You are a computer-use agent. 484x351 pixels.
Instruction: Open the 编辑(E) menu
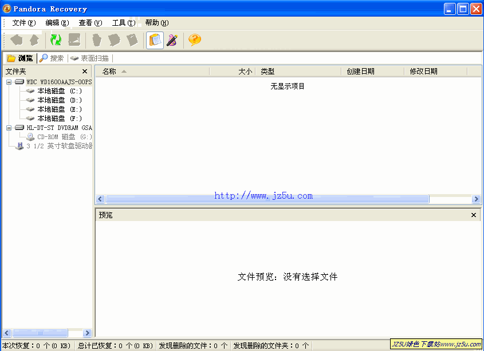(x=57, y=23)
